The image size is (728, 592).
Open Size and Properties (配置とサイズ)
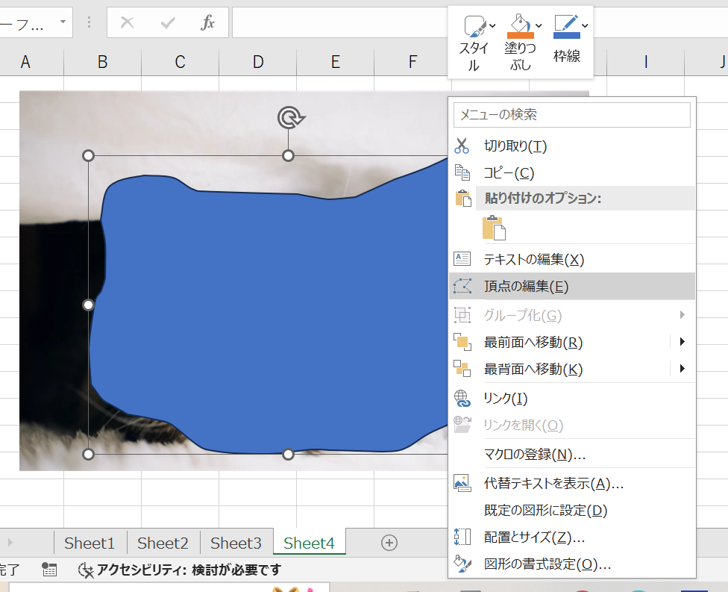click(571, 538)
